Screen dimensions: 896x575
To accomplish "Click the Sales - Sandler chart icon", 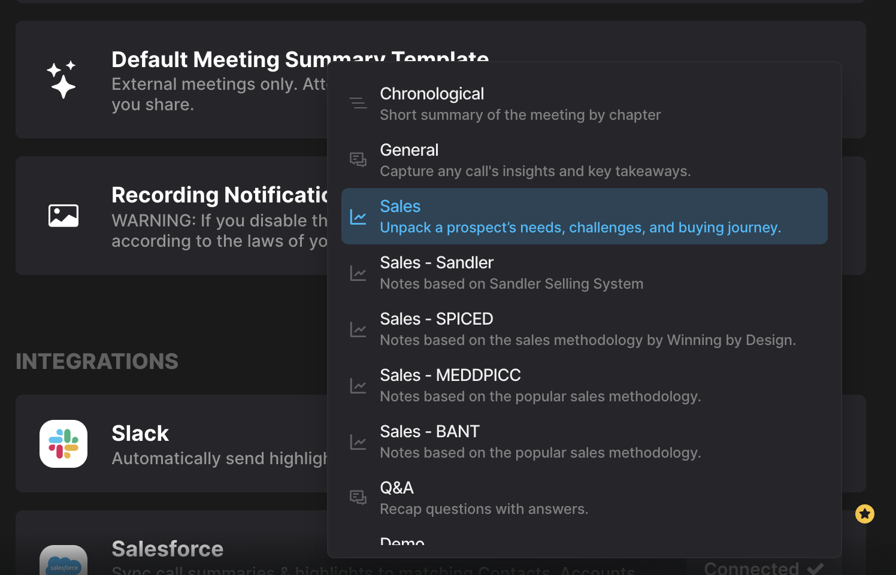I will click(x=358, y=273).
